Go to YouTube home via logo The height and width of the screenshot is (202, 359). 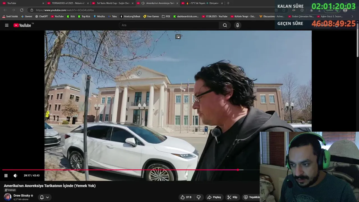(x=22, y=25)
